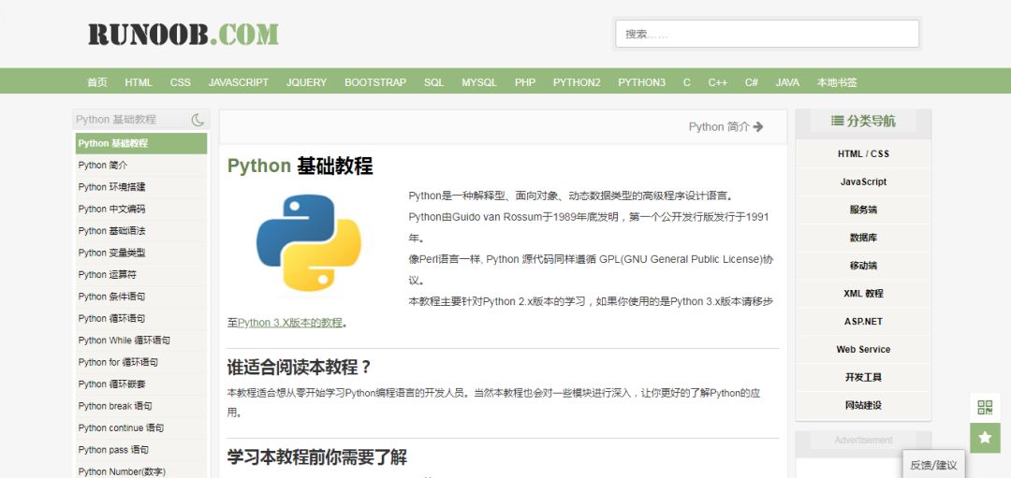1011x478 pixels.
Task: Click the 学习本教程前你需要了解 heading
Action: (317, 457)
